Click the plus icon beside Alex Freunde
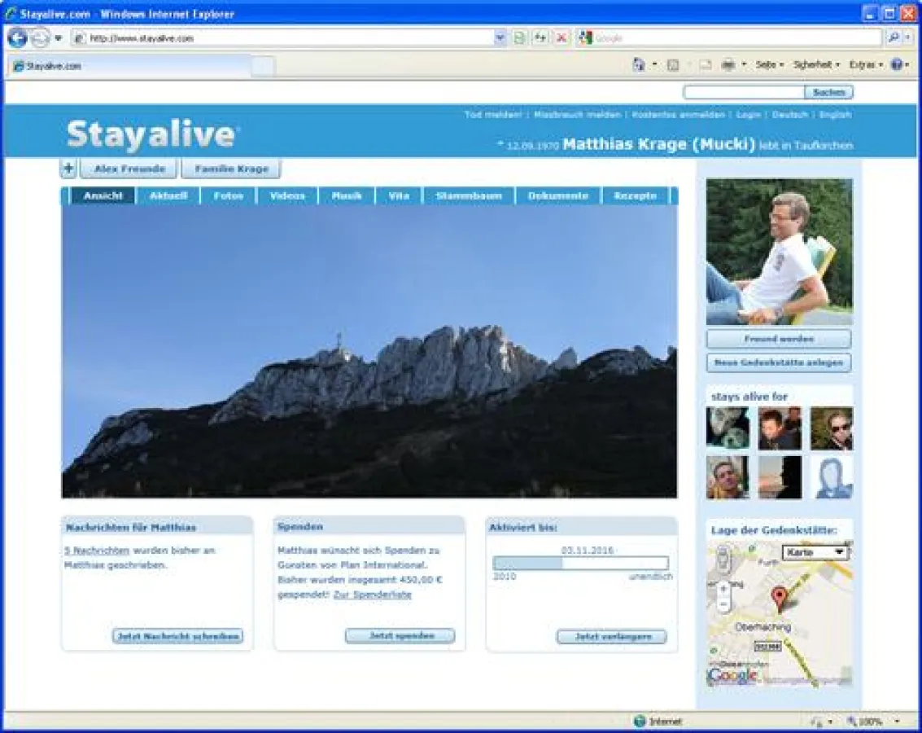Screen dimensions: 922x733 [68, 169]
